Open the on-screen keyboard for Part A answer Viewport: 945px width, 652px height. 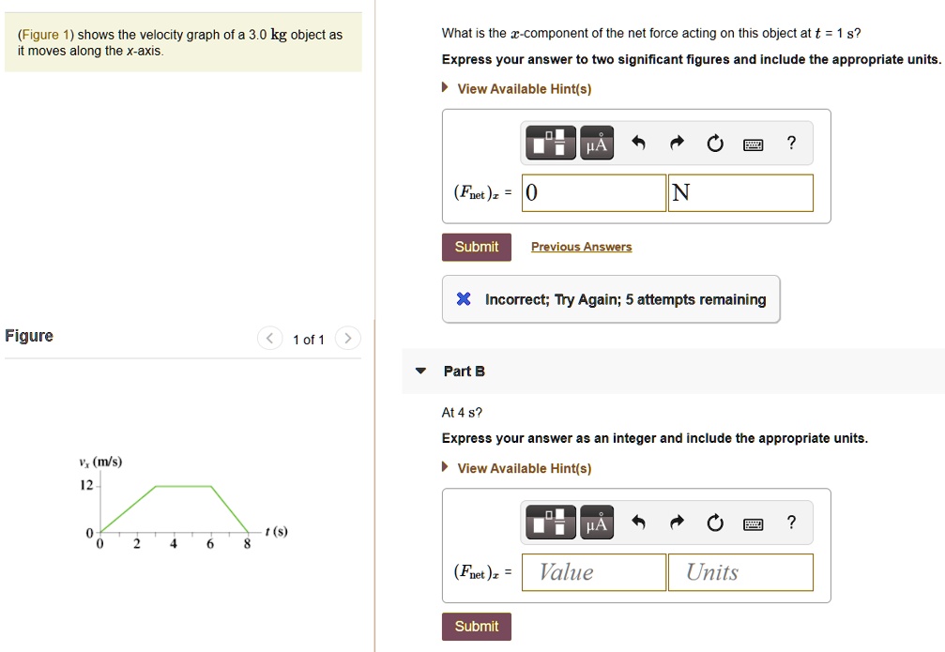point(754,143)
